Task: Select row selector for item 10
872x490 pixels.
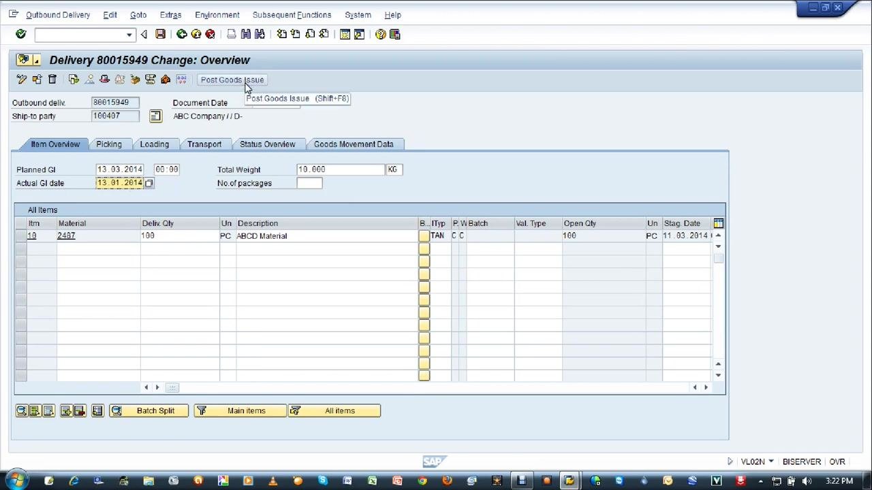Action: pyautogui.click(x=20, y=235)
